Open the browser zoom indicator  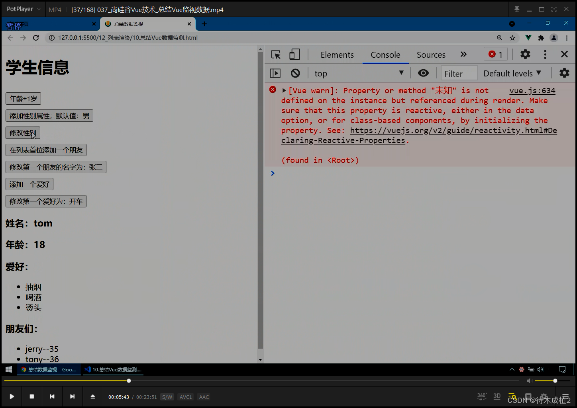(499, 38)
